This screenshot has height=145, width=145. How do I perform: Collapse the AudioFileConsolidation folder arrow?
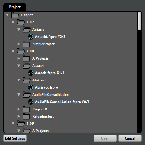19,95
